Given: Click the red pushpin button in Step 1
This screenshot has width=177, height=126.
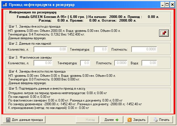Looking at the screenshot, I should tap(164, 33).
